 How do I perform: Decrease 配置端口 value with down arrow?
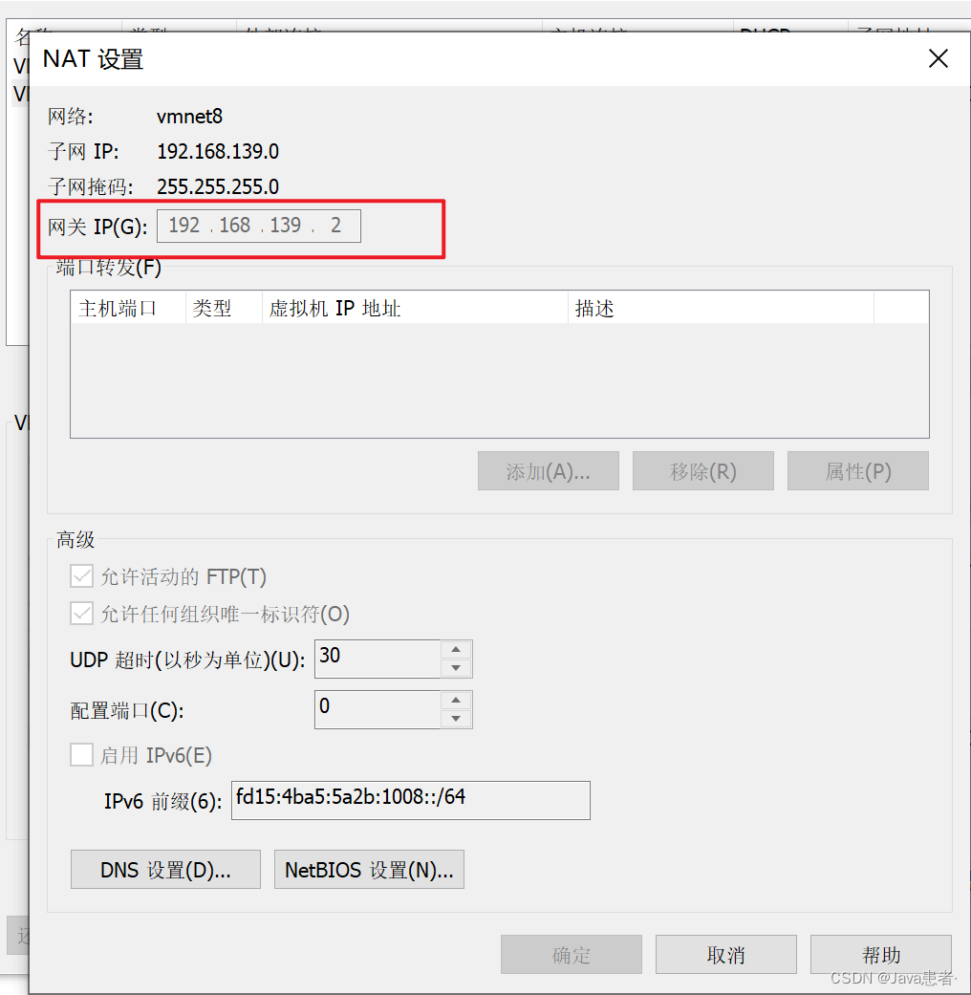(x=456, y=719)
